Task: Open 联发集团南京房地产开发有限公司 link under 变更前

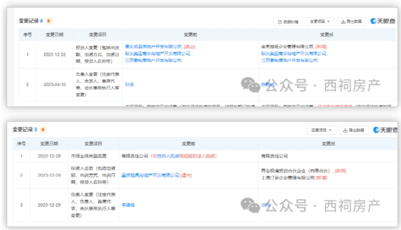Action: 158,54
